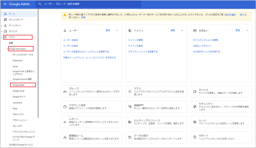Collapse the ドメイン card chevron
The image size is (256, 148).
pos(182,30)
